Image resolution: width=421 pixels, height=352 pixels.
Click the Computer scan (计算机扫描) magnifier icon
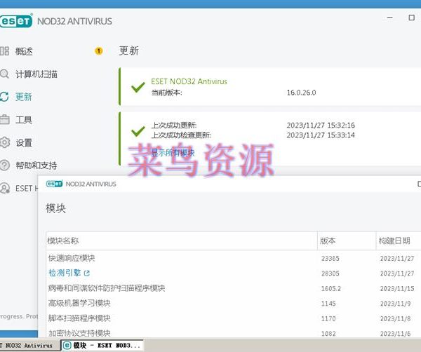pos(5,74)
